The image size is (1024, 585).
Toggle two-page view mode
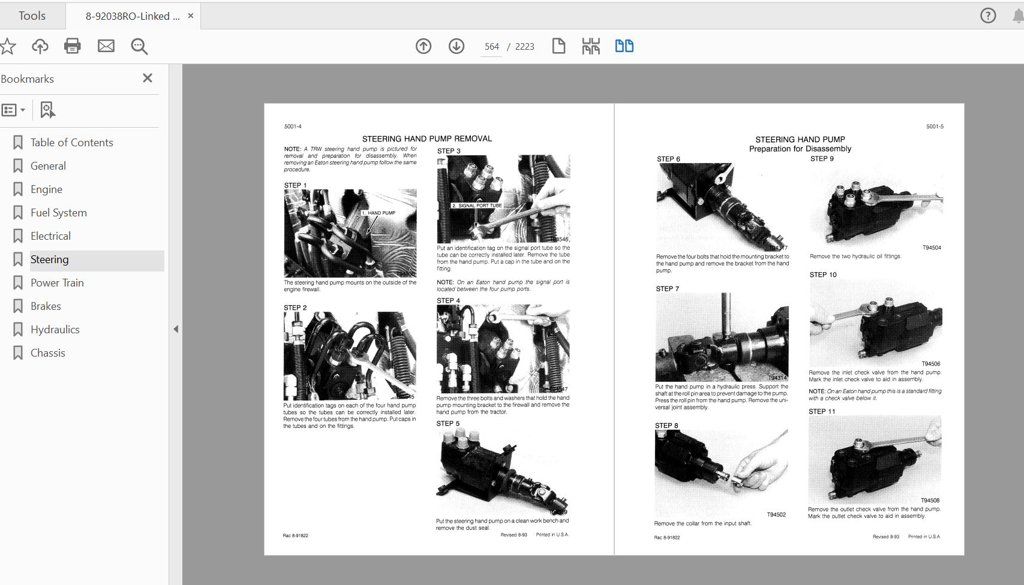624,46
